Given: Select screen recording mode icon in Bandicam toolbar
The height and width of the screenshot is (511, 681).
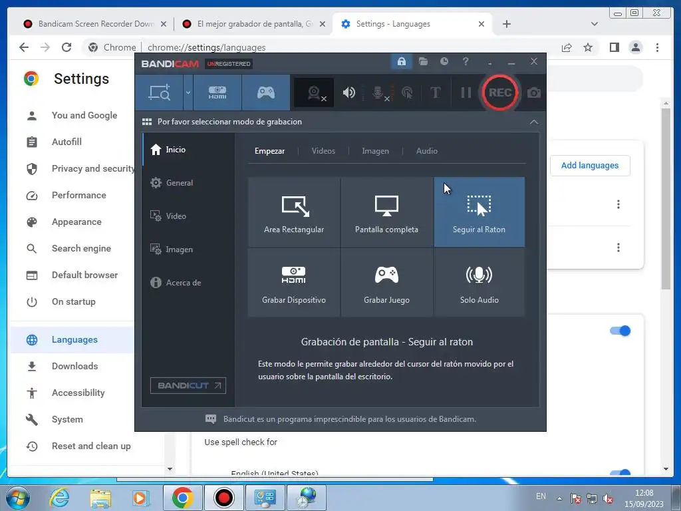Looking at the screenshot, I should pos(159,92).
